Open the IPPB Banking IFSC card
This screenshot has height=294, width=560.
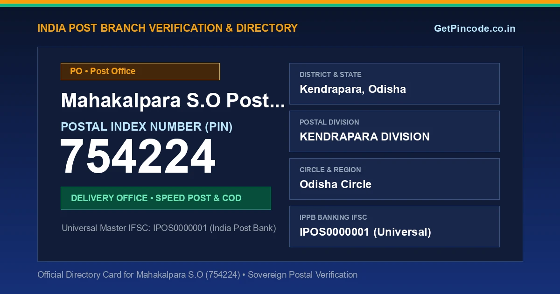coord(394,226)
